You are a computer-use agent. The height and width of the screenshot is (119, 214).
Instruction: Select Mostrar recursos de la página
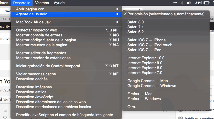click(x=66, y=45)
